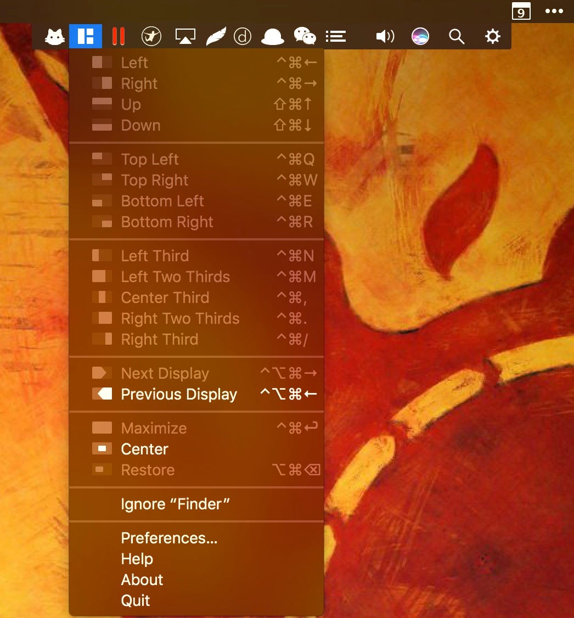This screenshot has width=574, height=618.
Task: Choose Right Two Thirds option
Action: pyautogui.click(x=196, y=318)
